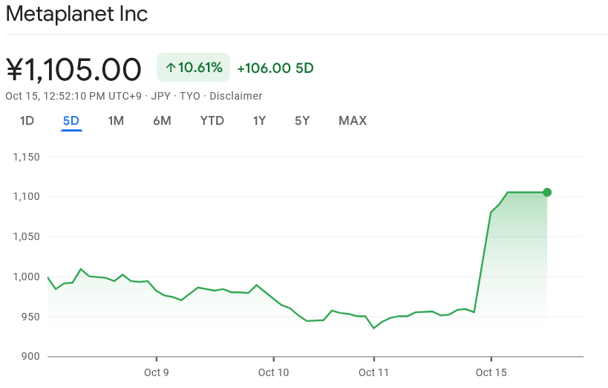Click the green chart endpoint dot

click(x=547, y=193)
